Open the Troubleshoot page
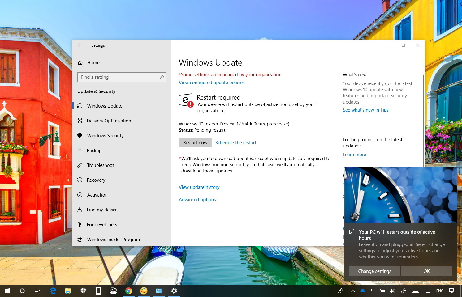462x297 pixels. coord(100,165)
